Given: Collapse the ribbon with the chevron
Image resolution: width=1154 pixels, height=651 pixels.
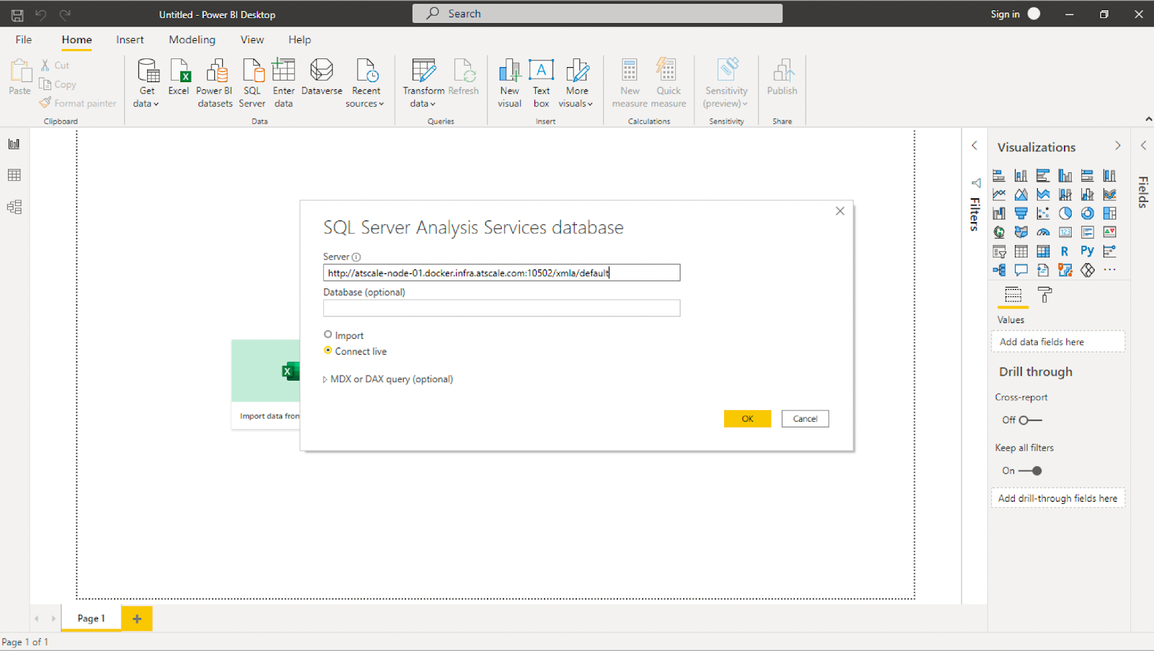Looking at the screenshot, I should (x=1148, y=119).
